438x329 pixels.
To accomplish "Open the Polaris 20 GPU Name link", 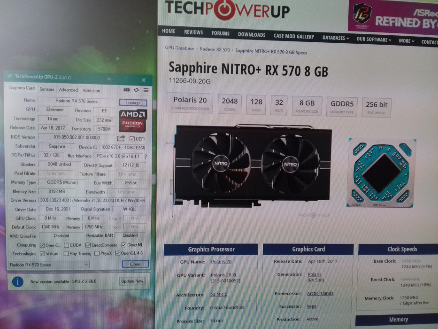I will 221,262.
